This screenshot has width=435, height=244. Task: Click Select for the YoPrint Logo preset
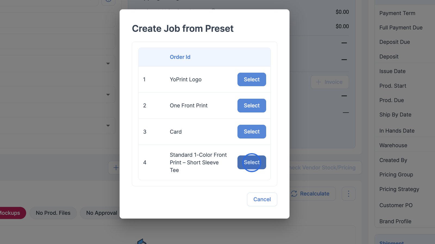[x=251, y=79]
